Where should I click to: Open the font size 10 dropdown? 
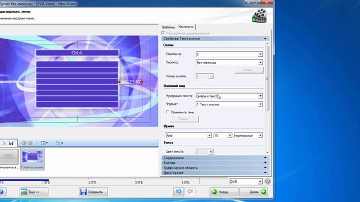(229, 136)
